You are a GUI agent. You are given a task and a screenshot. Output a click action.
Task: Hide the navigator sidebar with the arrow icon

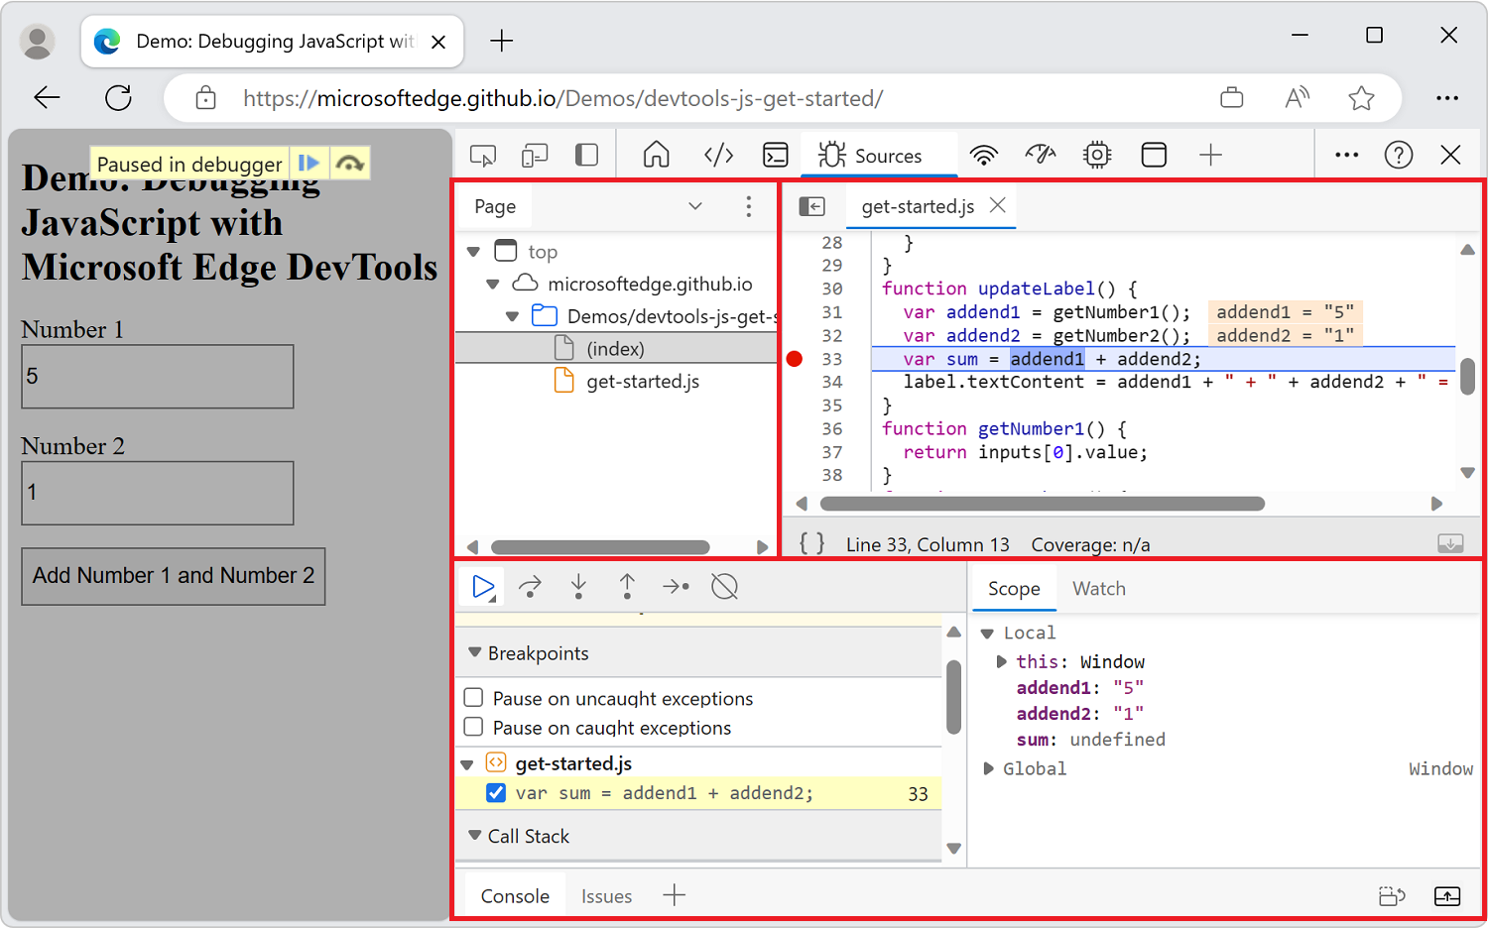pos(812,206)
